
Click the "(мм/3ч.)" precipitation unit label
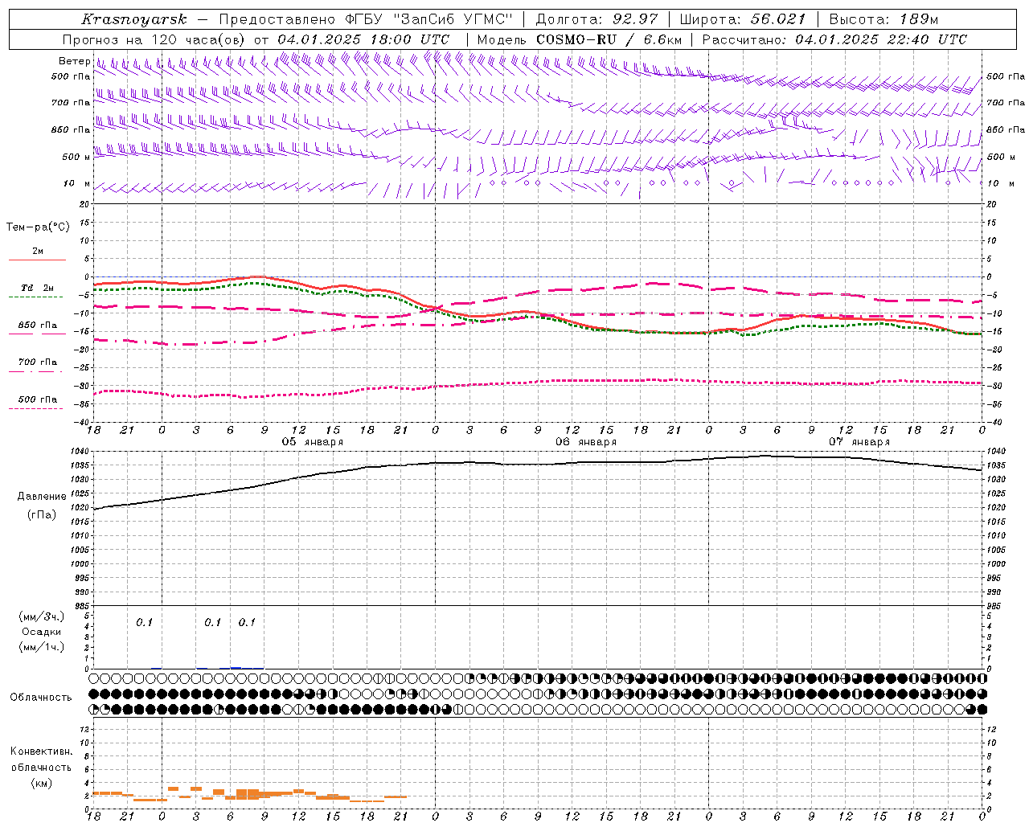[42, 617]
